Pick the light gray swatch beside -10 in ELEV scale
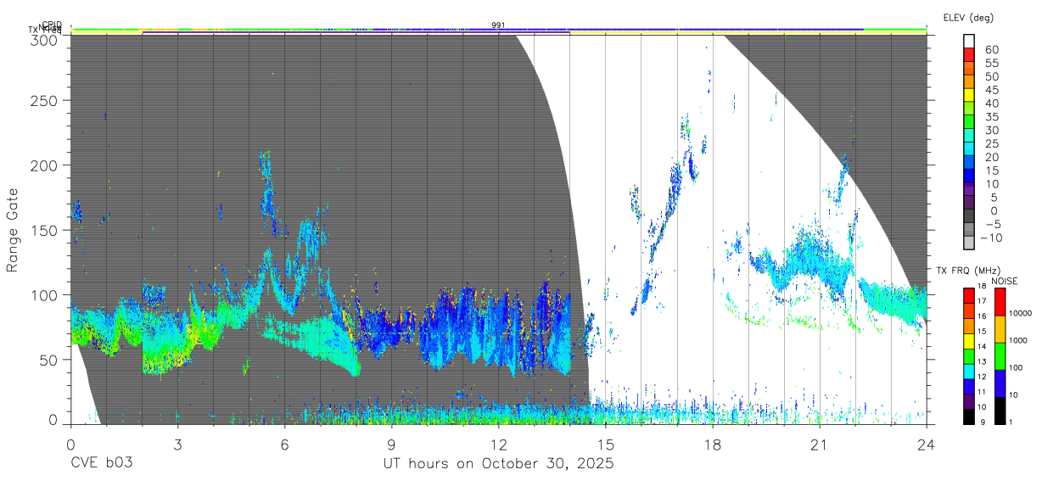Viewport: 1042px width, 481px height. (x=969, y=243)
